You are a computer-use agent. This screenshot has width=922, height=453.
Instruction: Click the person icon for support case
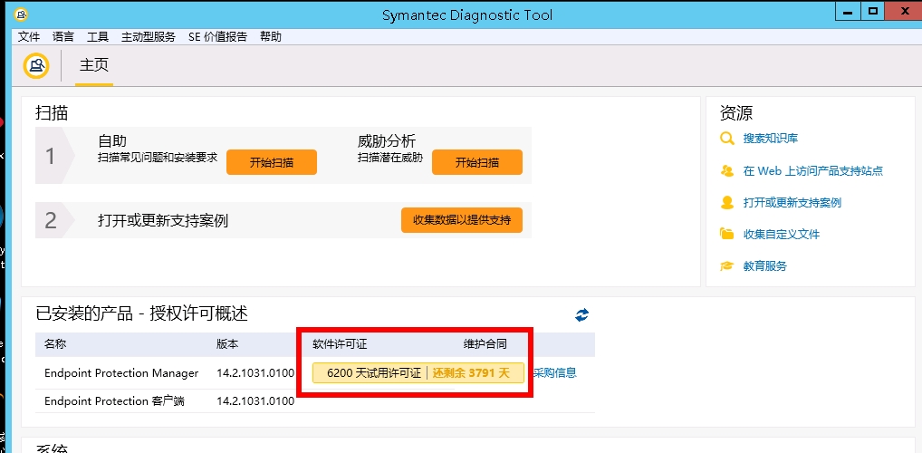(727, 202)
